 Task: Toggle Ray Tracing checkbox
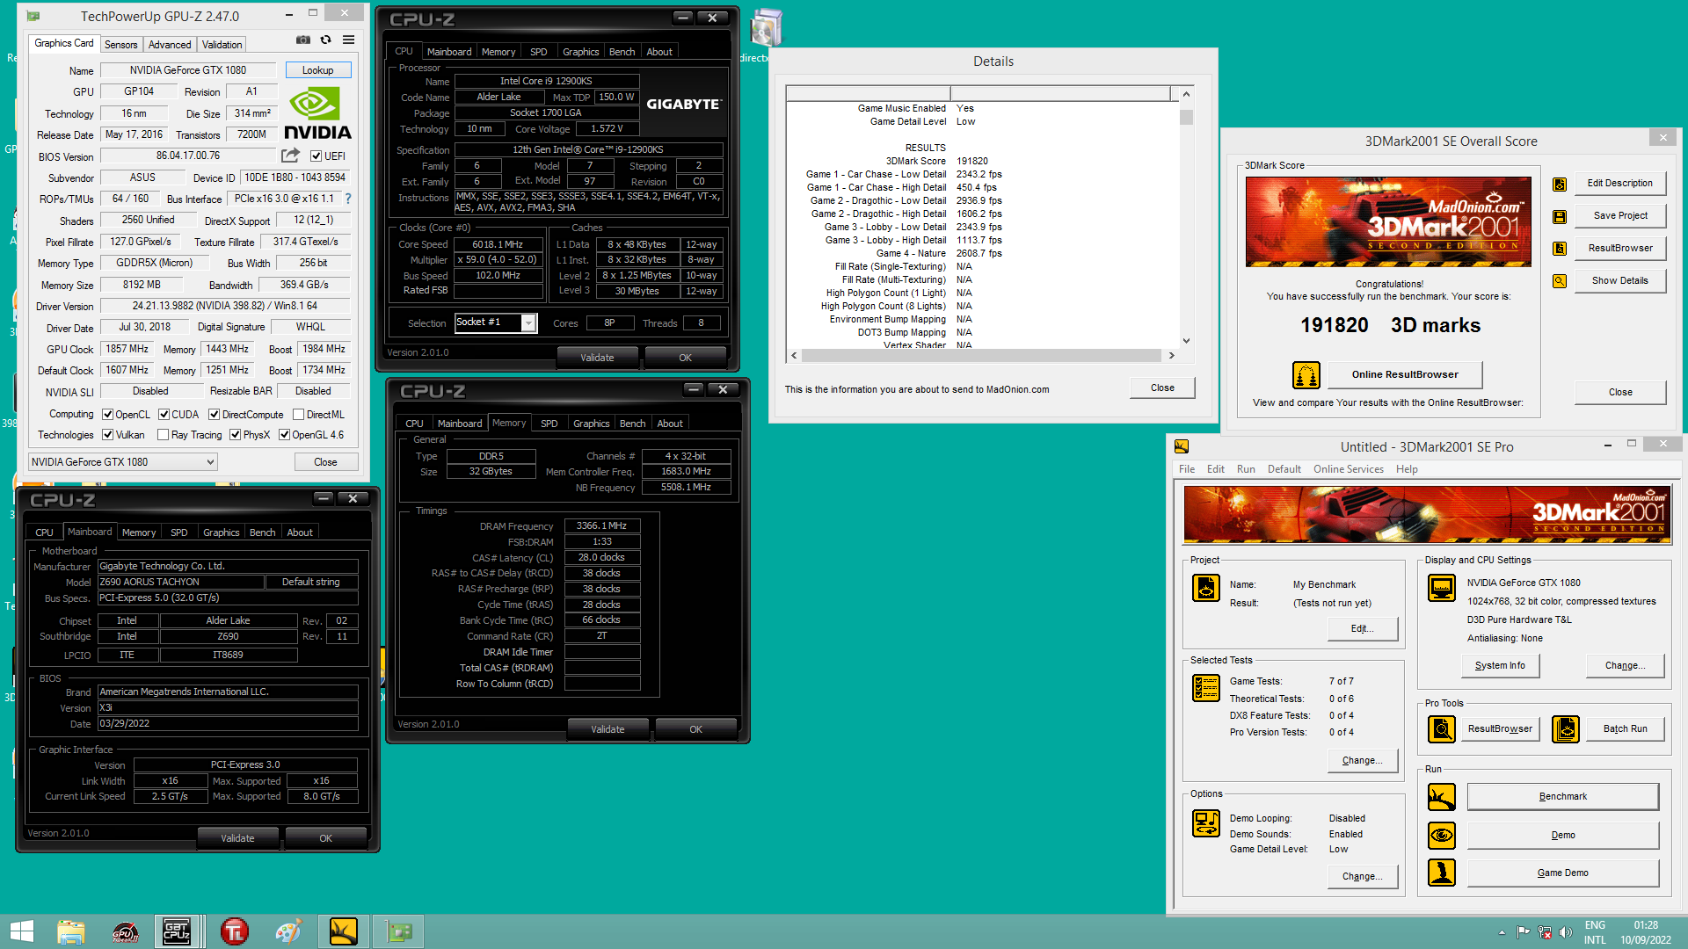[163, 435]
